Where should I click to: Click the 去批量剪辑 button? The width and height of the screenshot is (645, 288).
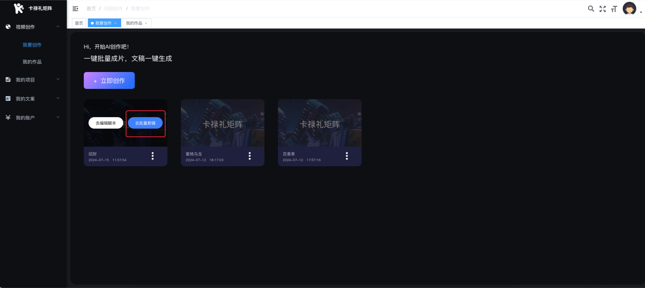point(145,123)
